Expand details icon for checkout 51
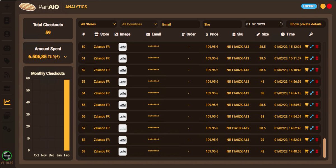Screen dimensions: 336x168 pos(312,58)
